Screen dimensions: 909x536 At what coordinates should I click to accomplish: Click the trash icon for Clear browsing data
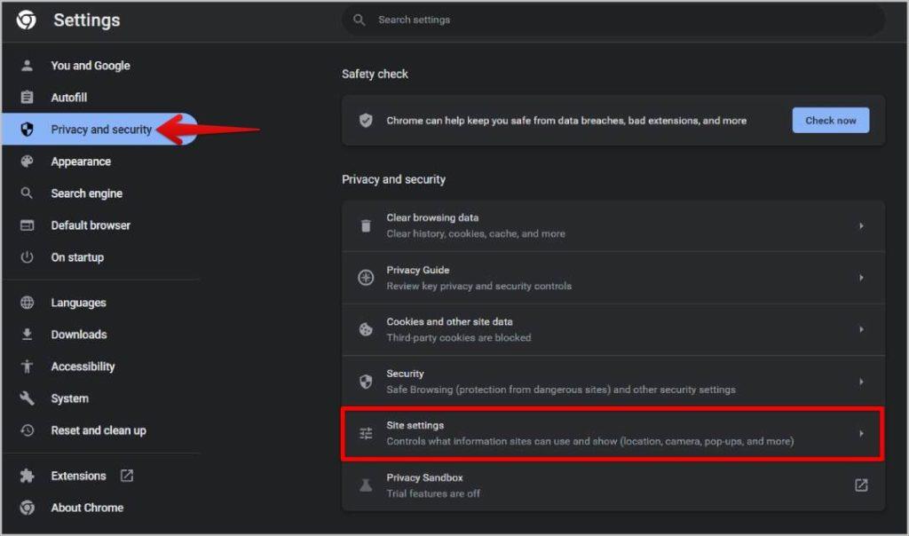[x=365, y=225]
